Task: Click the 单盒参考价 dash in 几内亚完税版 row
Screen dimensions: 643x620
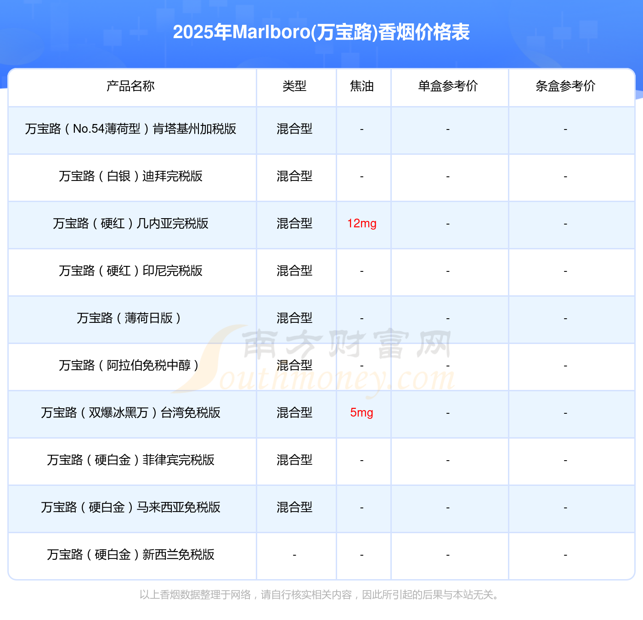Action: pos(448,224)
